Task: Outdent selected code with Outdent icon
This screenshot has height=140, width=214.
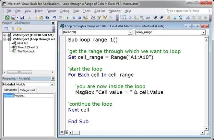Action: point(162,17)
